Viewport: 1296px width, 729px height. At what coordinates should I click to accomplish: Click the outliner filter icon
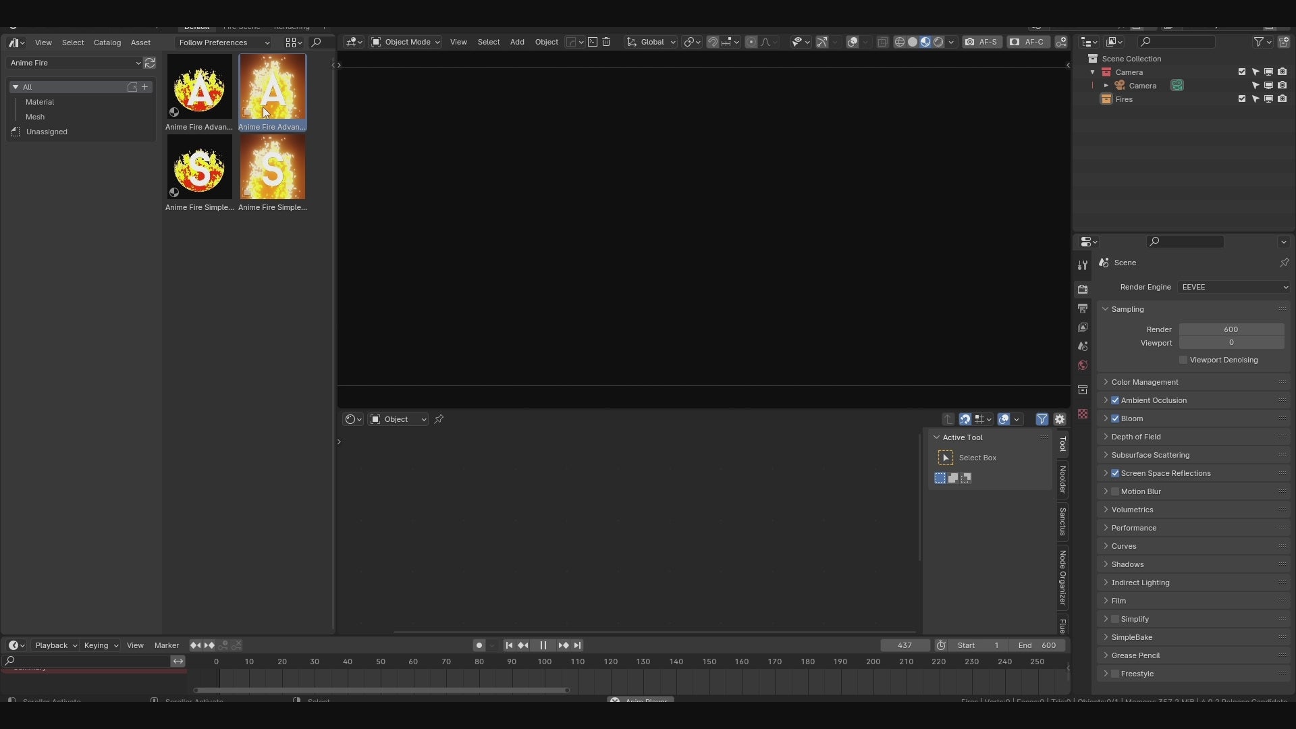point(1258,42)
